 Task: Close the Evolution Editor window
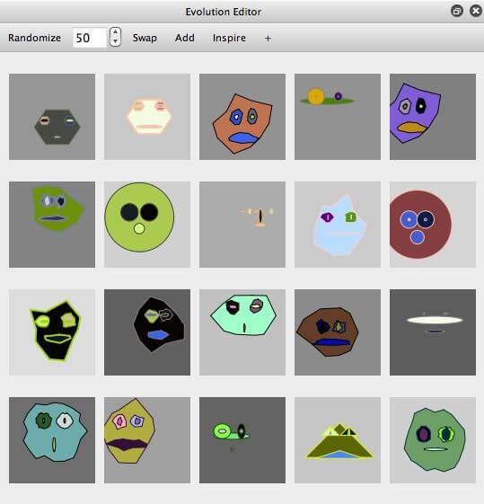coord(476,12)
